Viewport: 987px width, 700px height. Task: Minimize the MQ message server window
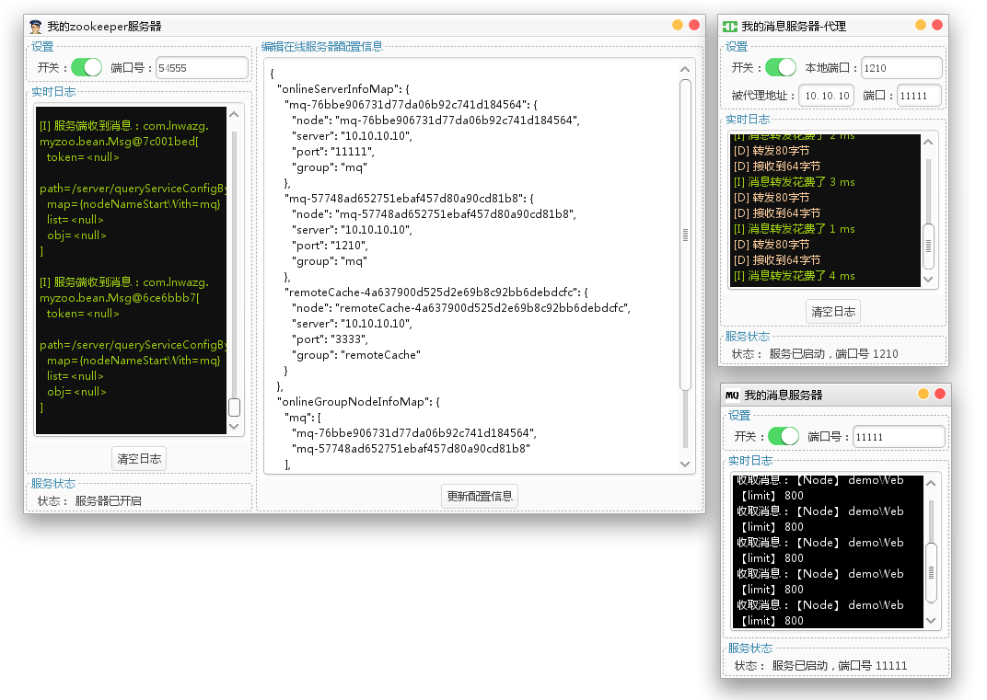tap(923, 394)
